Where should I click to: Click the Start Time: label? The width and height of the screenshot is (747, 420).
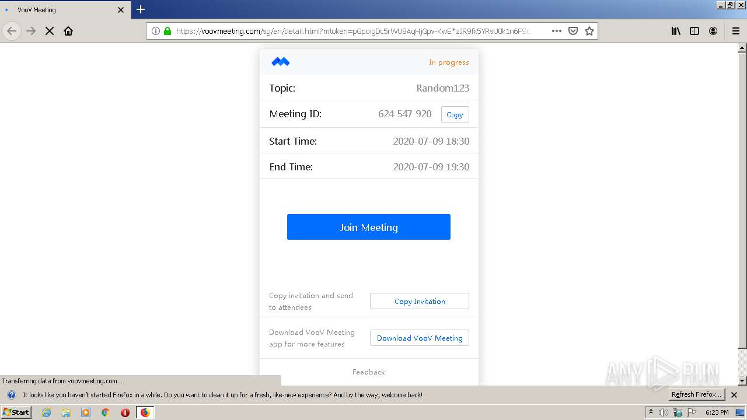click(x=293, y=141)
